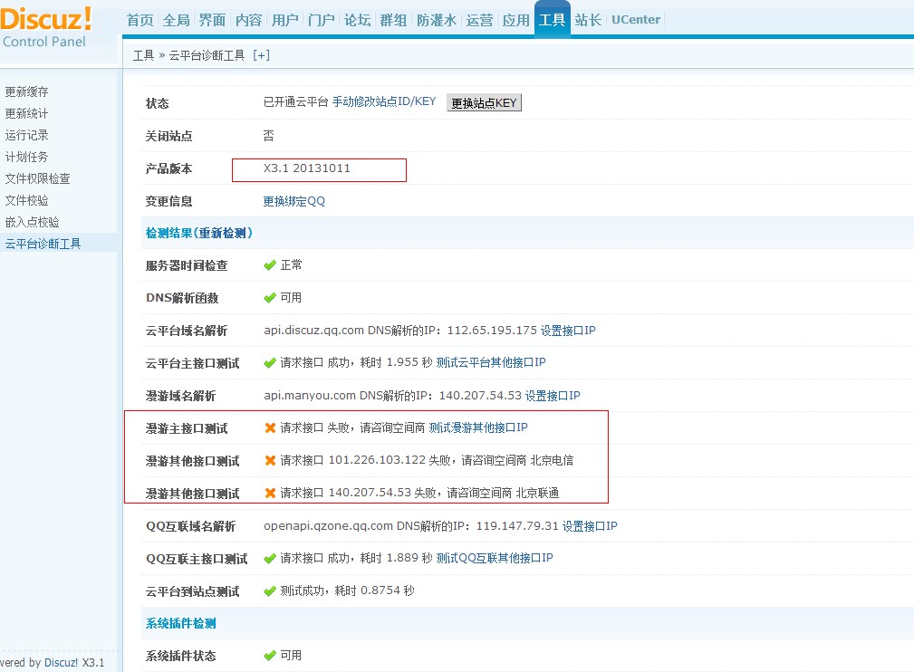The height and width of the screenshot is (672, 914).
Task: Click 测试QQ互联其他接口IP link
Action: tap(495, 558)
